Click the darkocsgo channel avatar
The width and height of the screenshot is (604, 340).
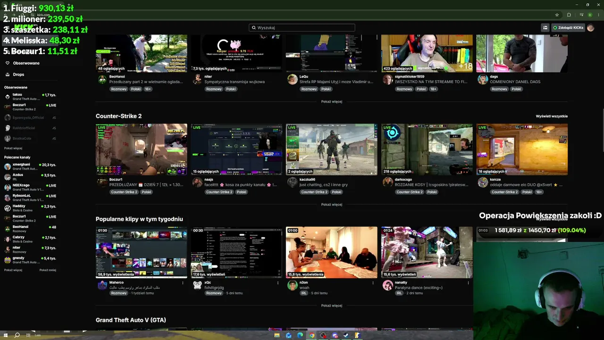[388, 182]
